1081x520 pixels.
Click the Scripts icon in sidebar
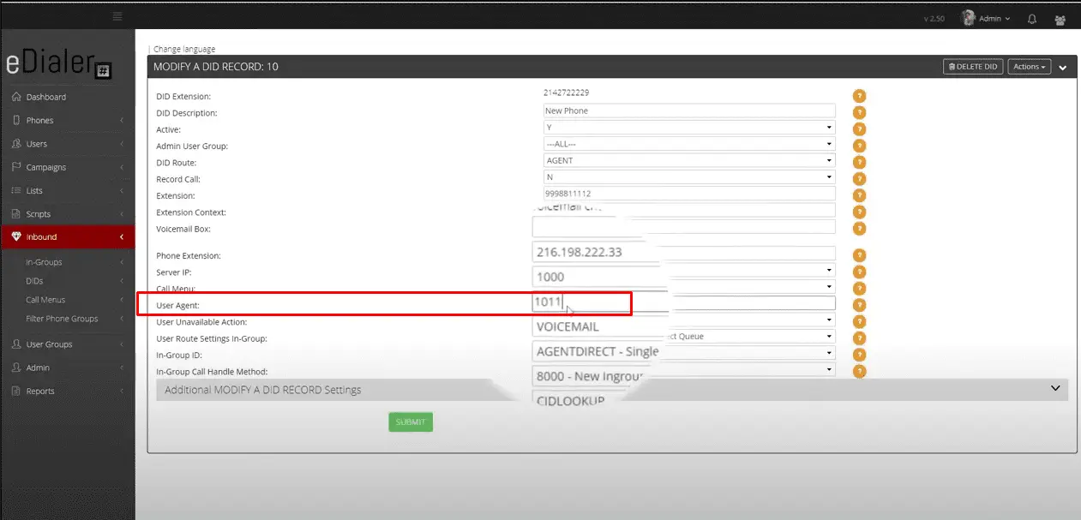(16, 213)
